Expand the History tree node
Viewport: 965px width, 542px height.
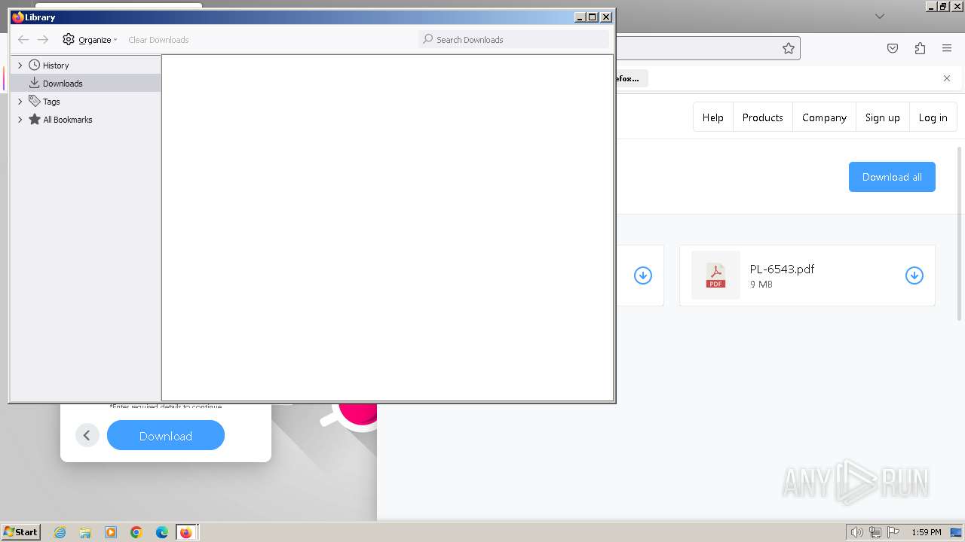pyautogui.click(x=20, y=65)
